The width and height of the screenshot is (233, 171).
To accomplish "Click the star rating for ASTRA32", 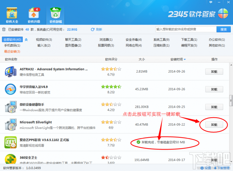I will tap(111, 69).
